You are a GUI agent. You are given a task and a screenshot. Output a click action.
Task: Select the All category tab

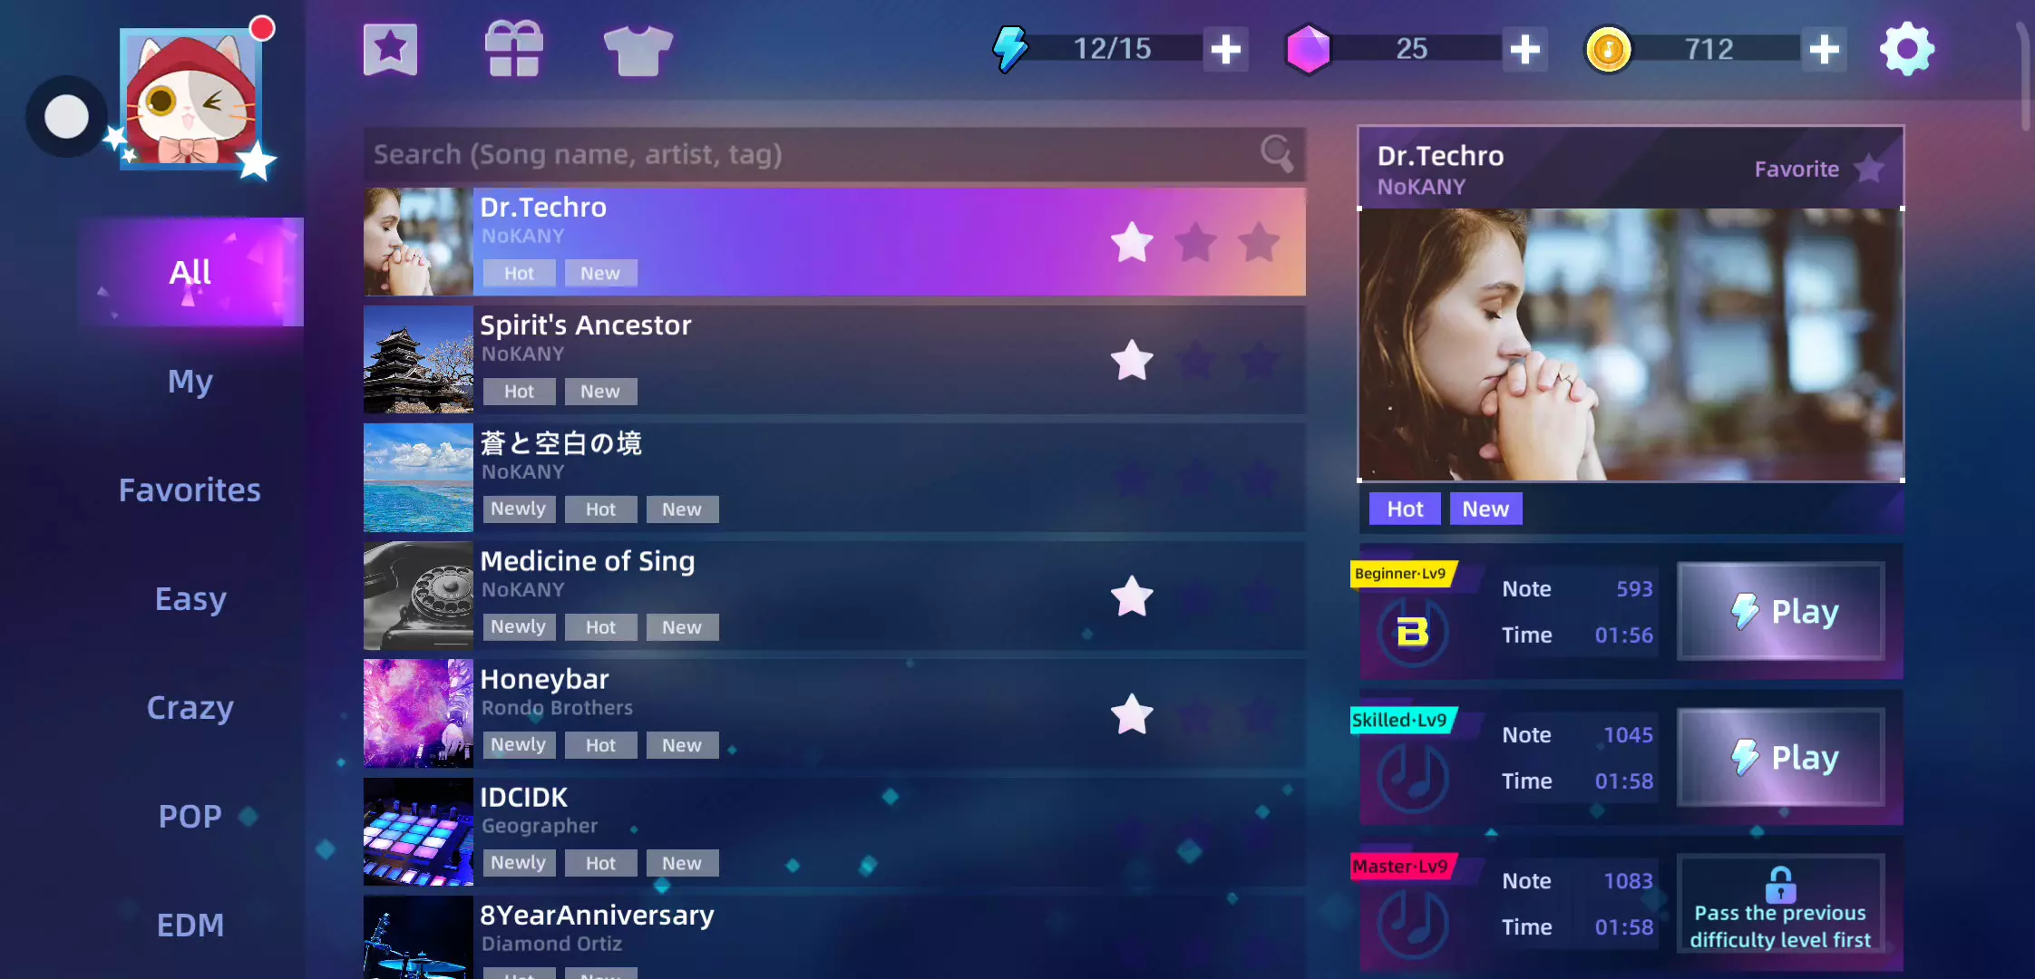click(x=190, y=272)
